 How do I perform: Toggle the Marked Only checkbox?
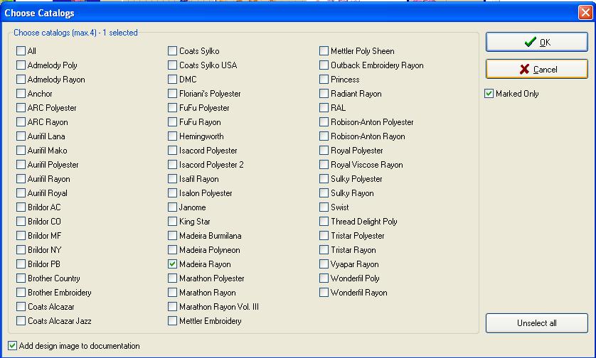(489, 93)
